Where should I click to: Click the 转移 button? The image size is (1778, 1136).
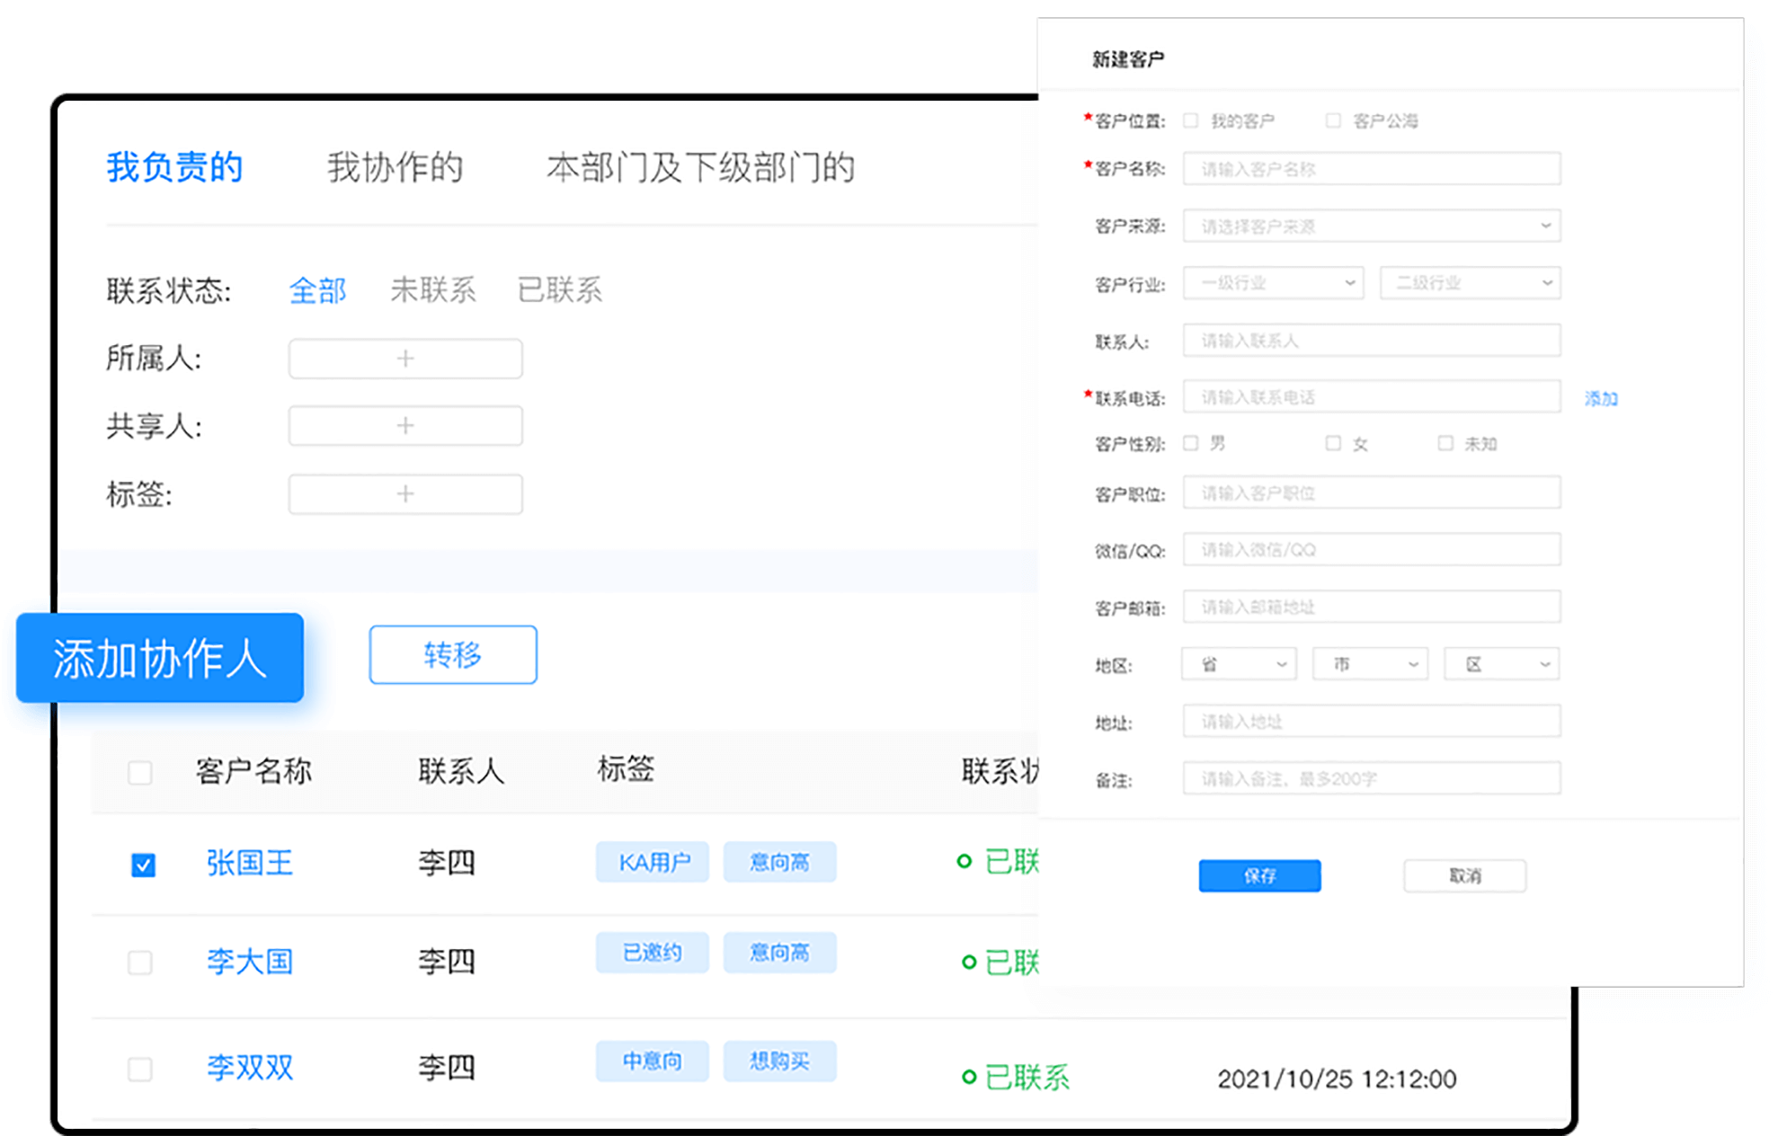pos(452,655)
